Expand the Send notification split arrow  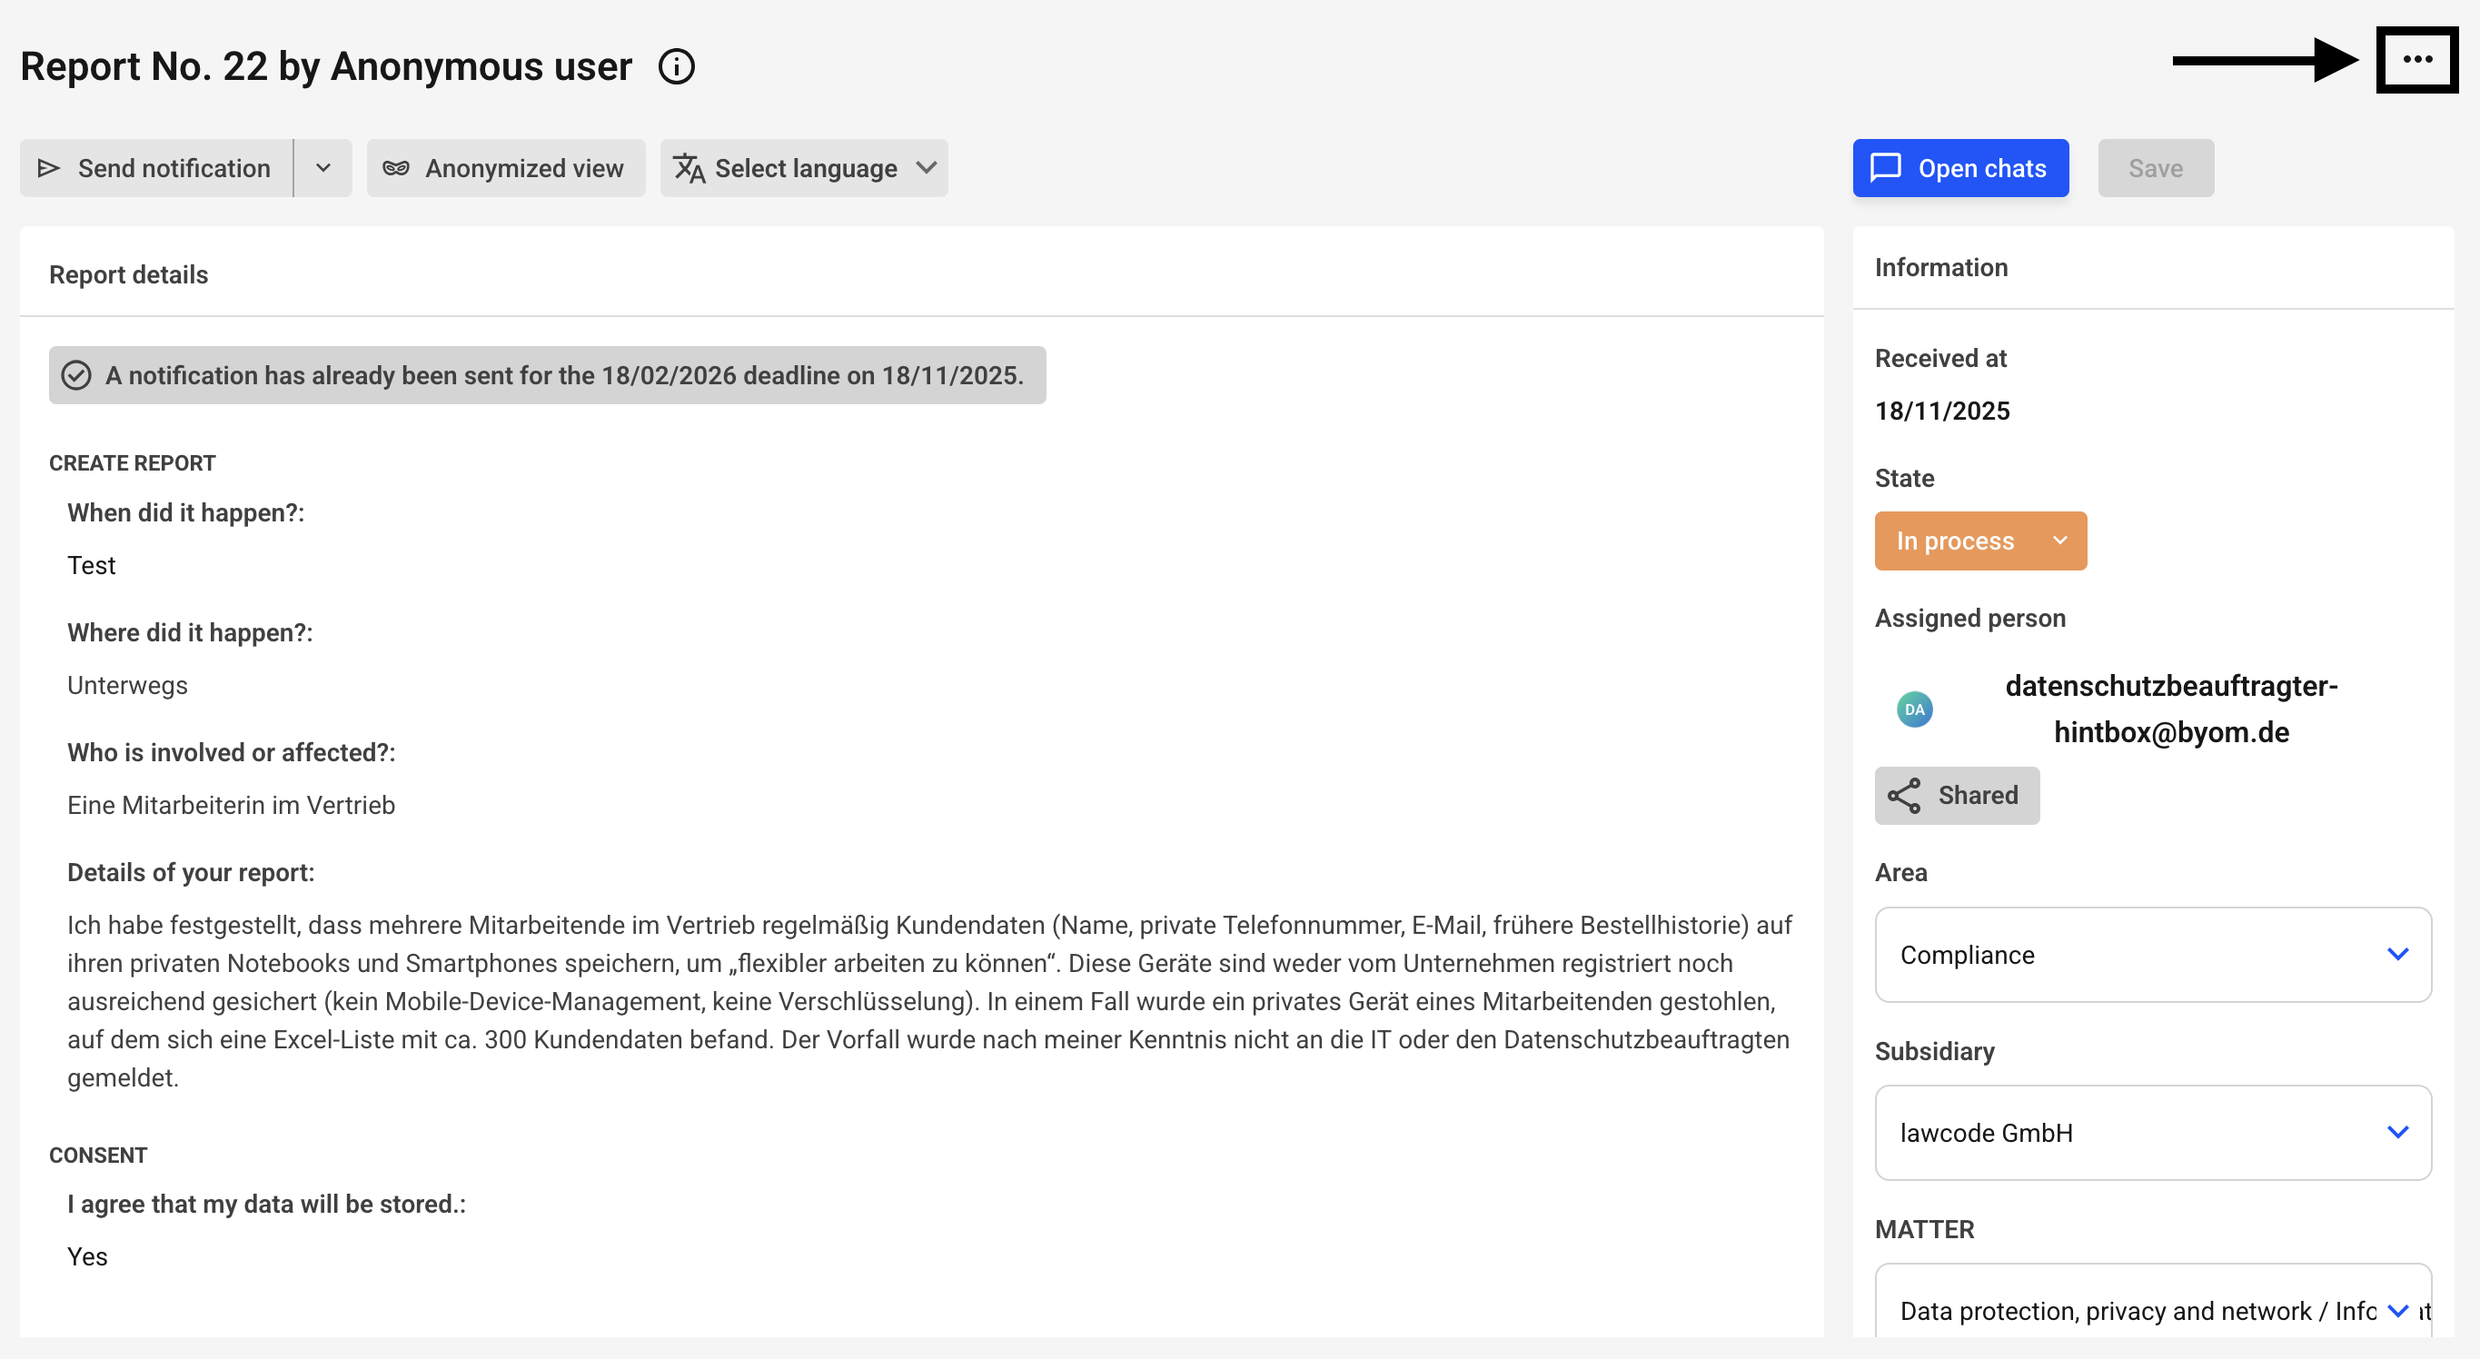click(322, 168)
